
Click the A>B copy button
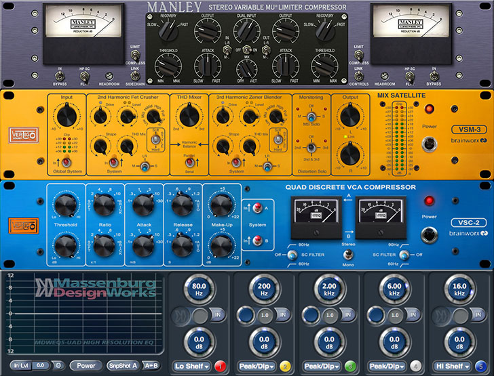pos(151,366)
